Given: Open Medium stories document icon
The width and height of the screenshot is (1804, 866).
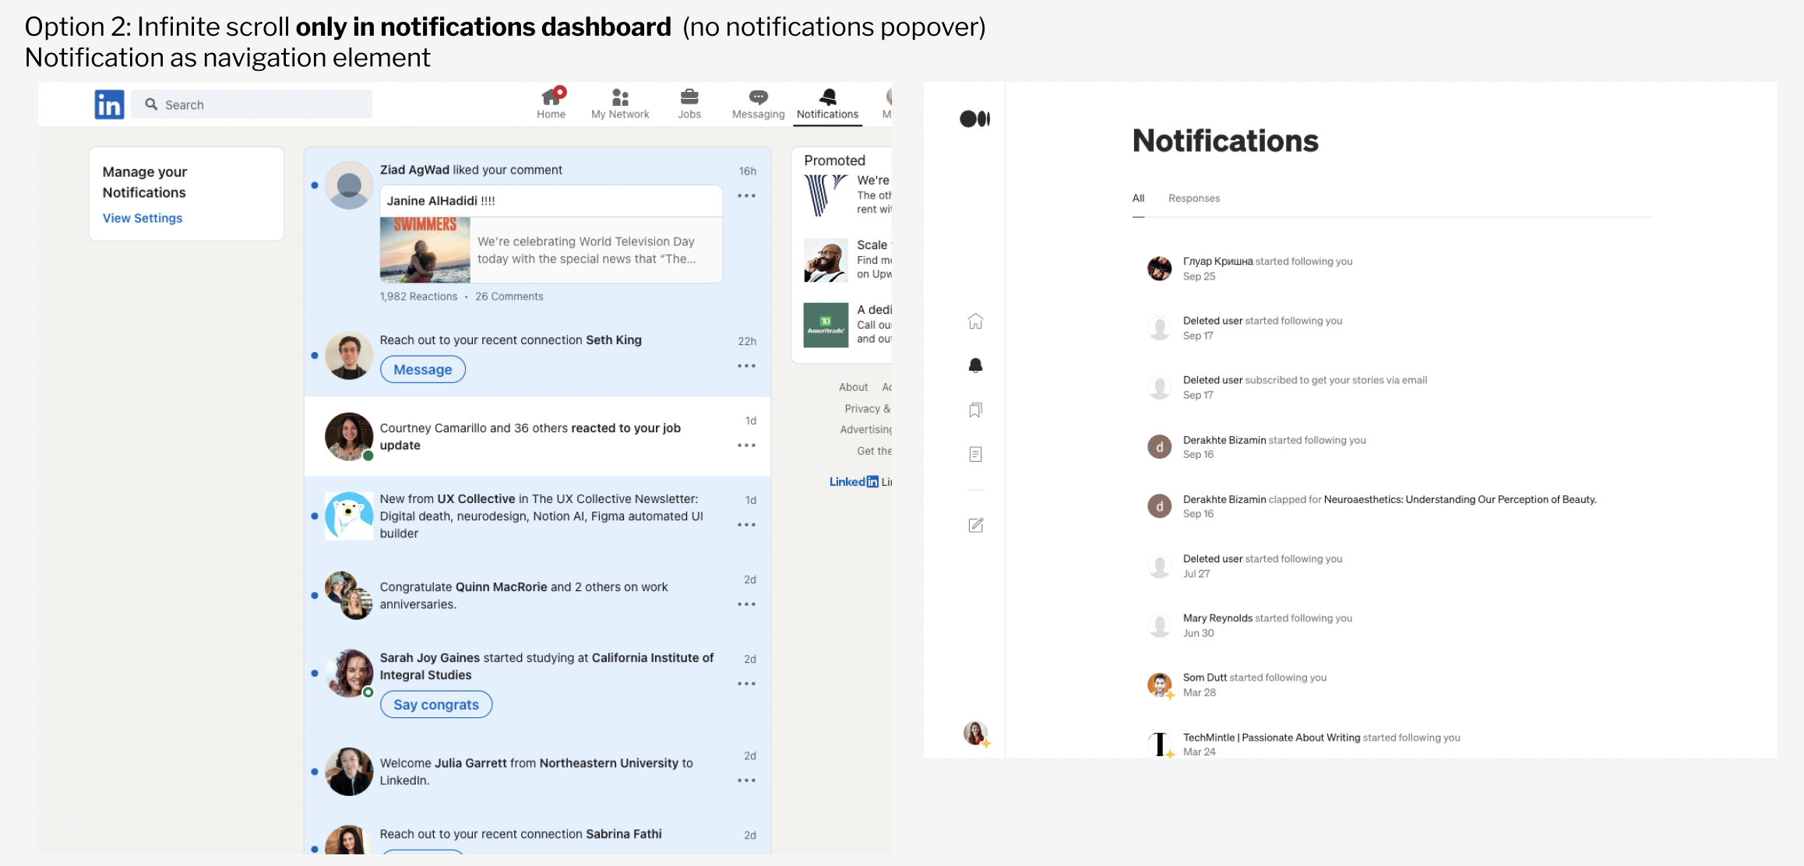Looking at the screenshot, I should [975, 454].
